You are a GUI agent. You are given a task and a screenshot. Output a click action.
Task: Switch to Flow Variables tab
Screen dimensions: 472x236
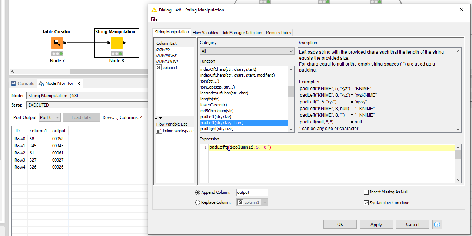tap(205, 33)
